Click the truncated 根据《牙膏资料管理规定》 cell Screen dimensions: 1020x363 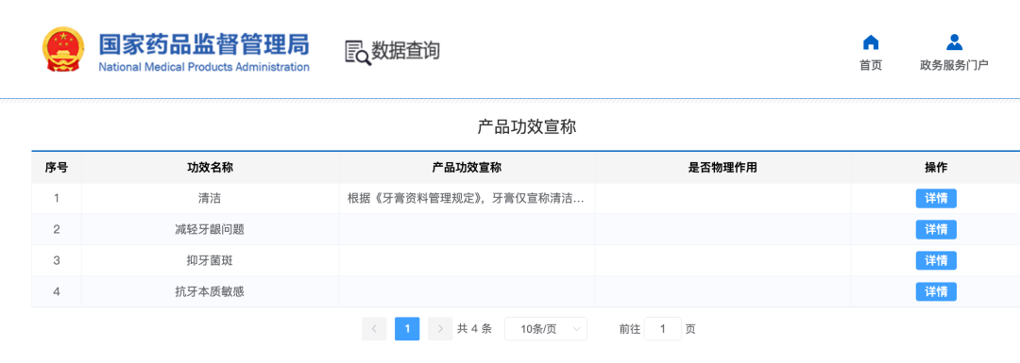[467, 198]
